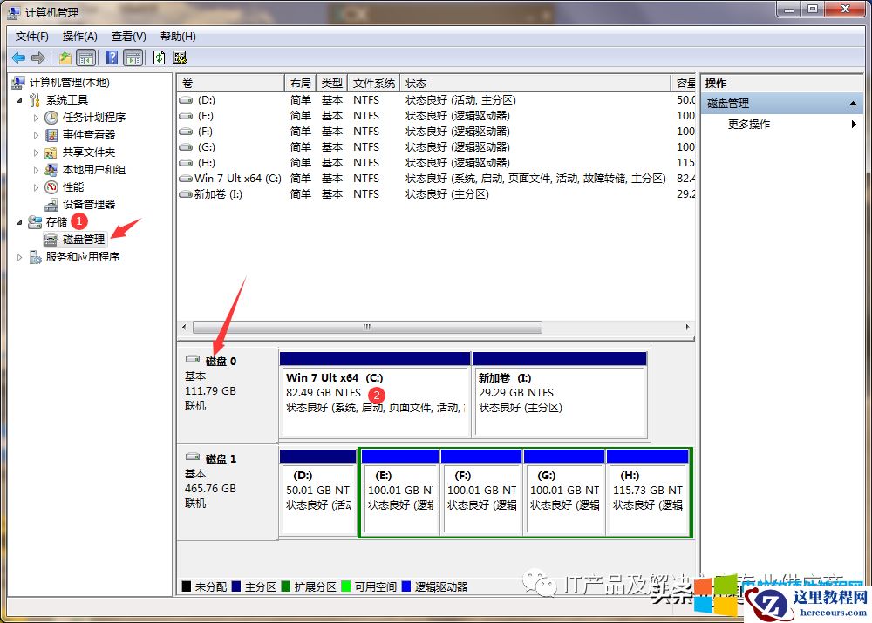Select the (E:) 100.01 GB partition block
Screen dimensions: 872x623
400,492
